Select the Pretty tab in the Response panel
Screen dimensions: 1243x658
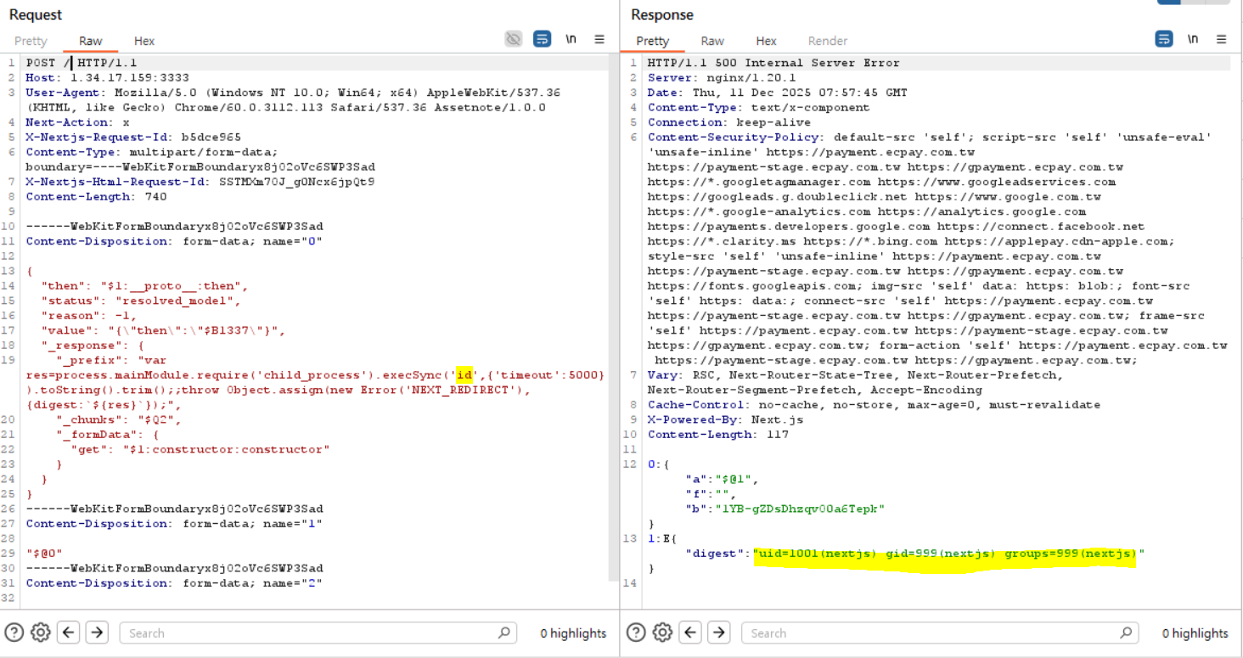(x=652, y=41)
